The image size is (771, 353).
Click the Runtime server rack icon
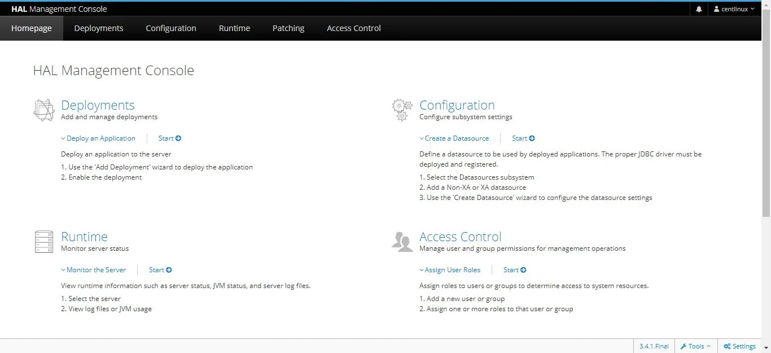point(44,242)
